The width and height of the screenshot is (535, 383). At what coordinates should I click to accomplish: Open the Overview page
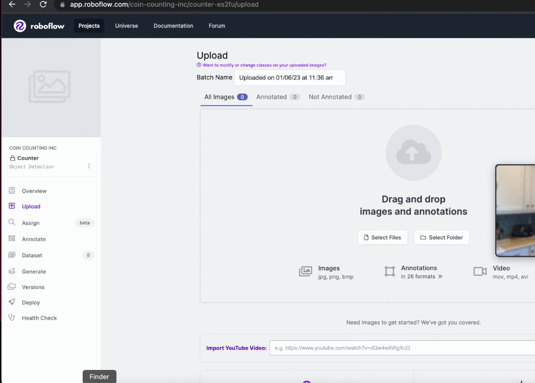pyautogui.click(x=34, y=191)
